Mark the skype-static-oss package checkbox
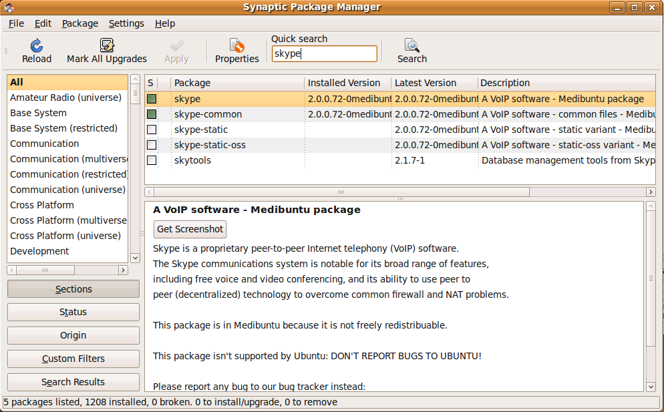The height and width of the screenshot is (412, 664). pyautogui.click(x=151, y=145)
